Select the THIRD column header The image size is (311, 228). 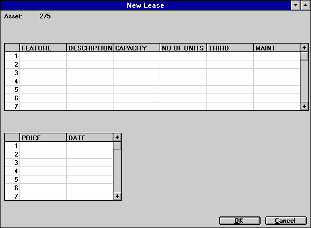(x=230, y=48)
